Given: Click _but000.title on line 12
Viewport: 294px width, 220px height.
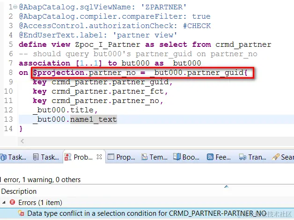Looking at the screenshot, I should pyautogui.click(x=63, y=110).
